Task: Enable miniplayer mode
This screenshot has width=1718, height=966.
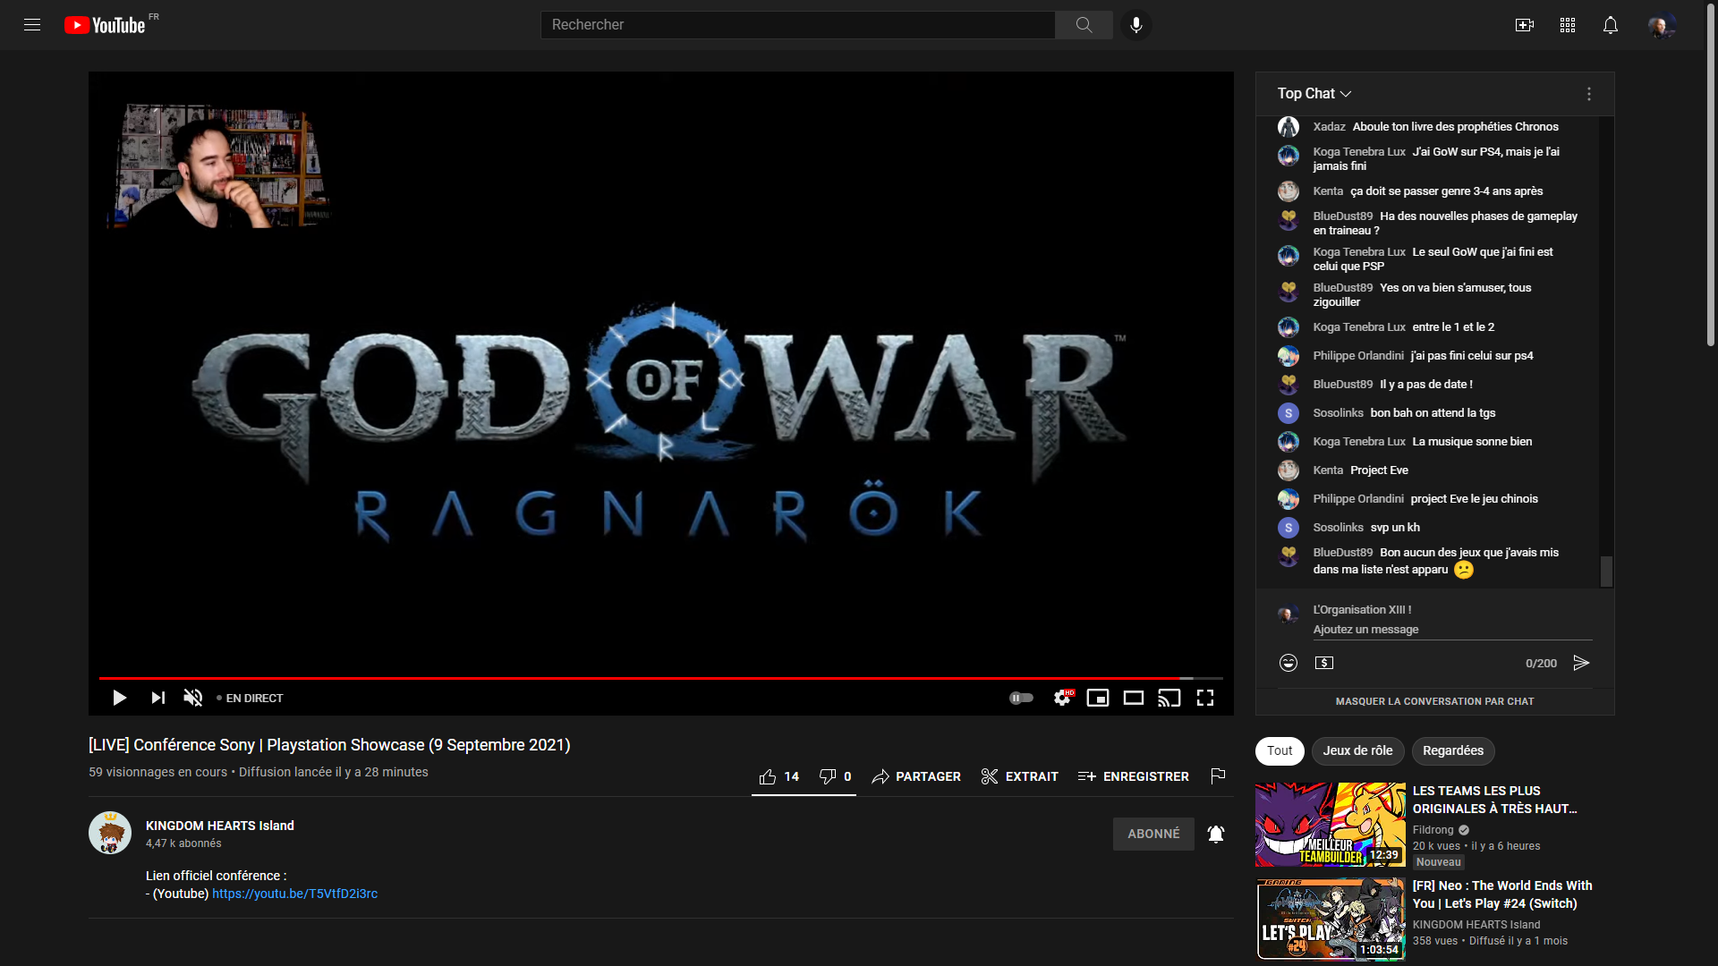Action: tap(1098, 698)
